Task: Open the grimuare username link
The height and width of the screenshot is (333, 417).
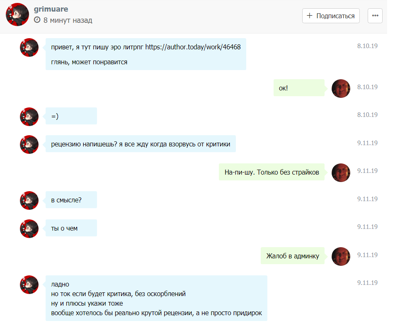Action: [x=51, y=9]
